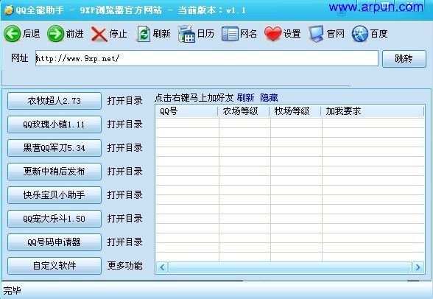The width and height of the screenshot is (433, 299).
Task: Click the green back arrow icon (后退)
Action: tap(12, 34)
